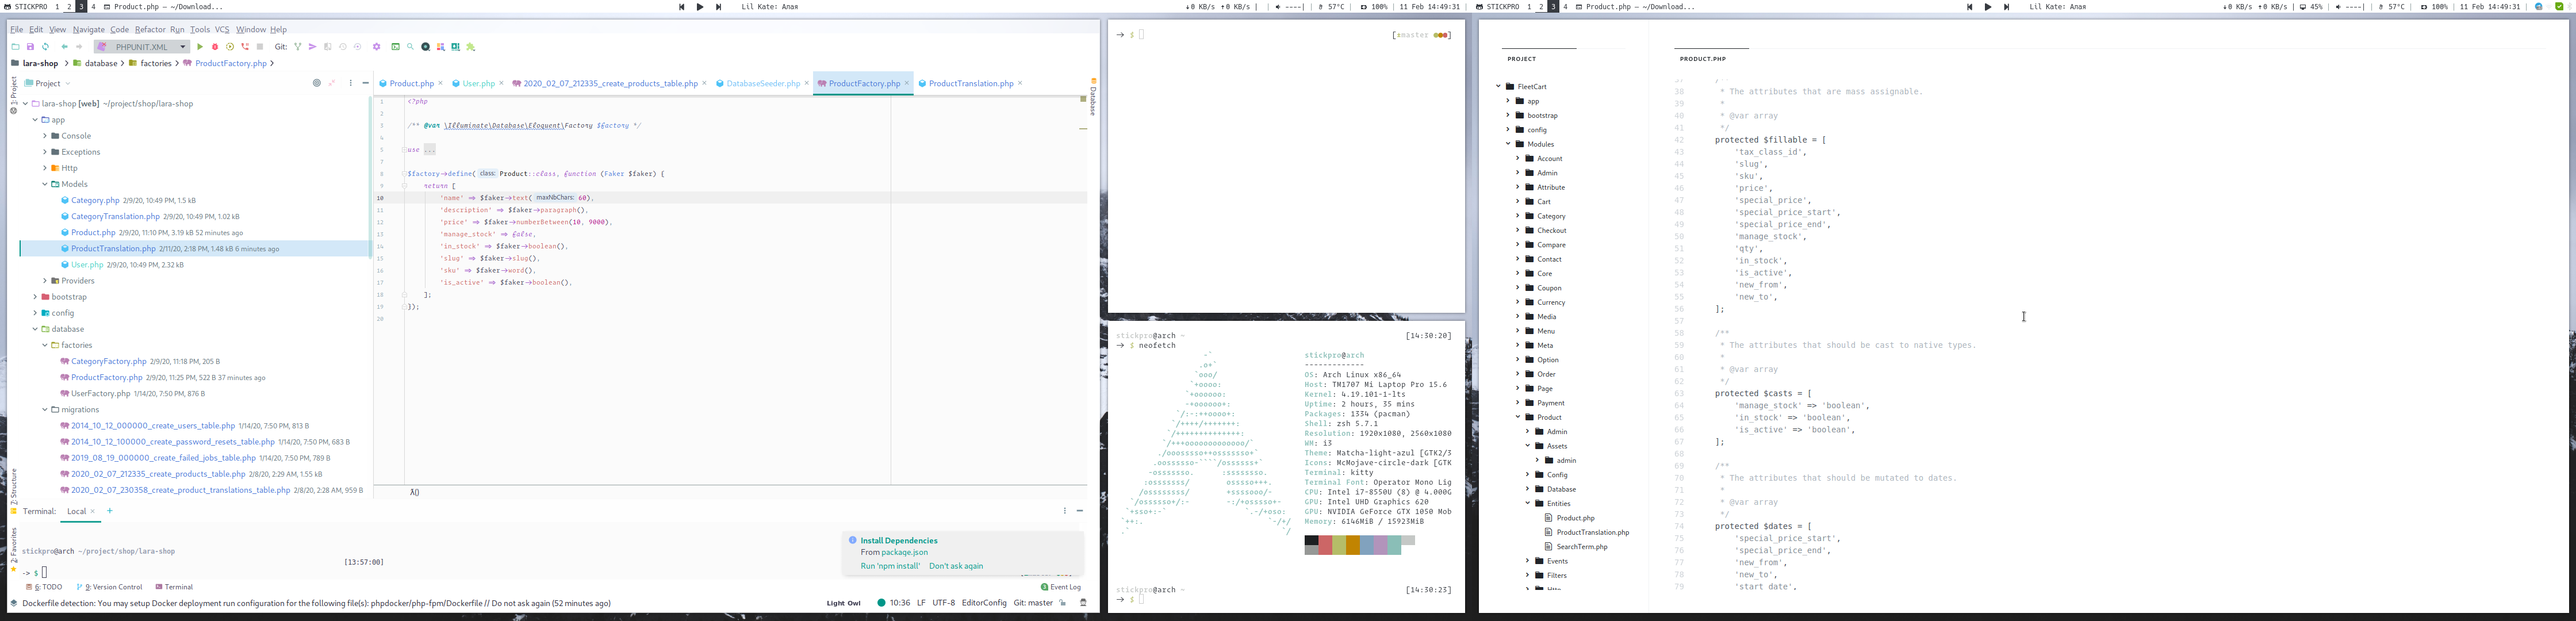This screenshot has height=621, width=2576.
Task: Expand the bootstrap folder in PhpStorm tree
Action: point(35,297)
